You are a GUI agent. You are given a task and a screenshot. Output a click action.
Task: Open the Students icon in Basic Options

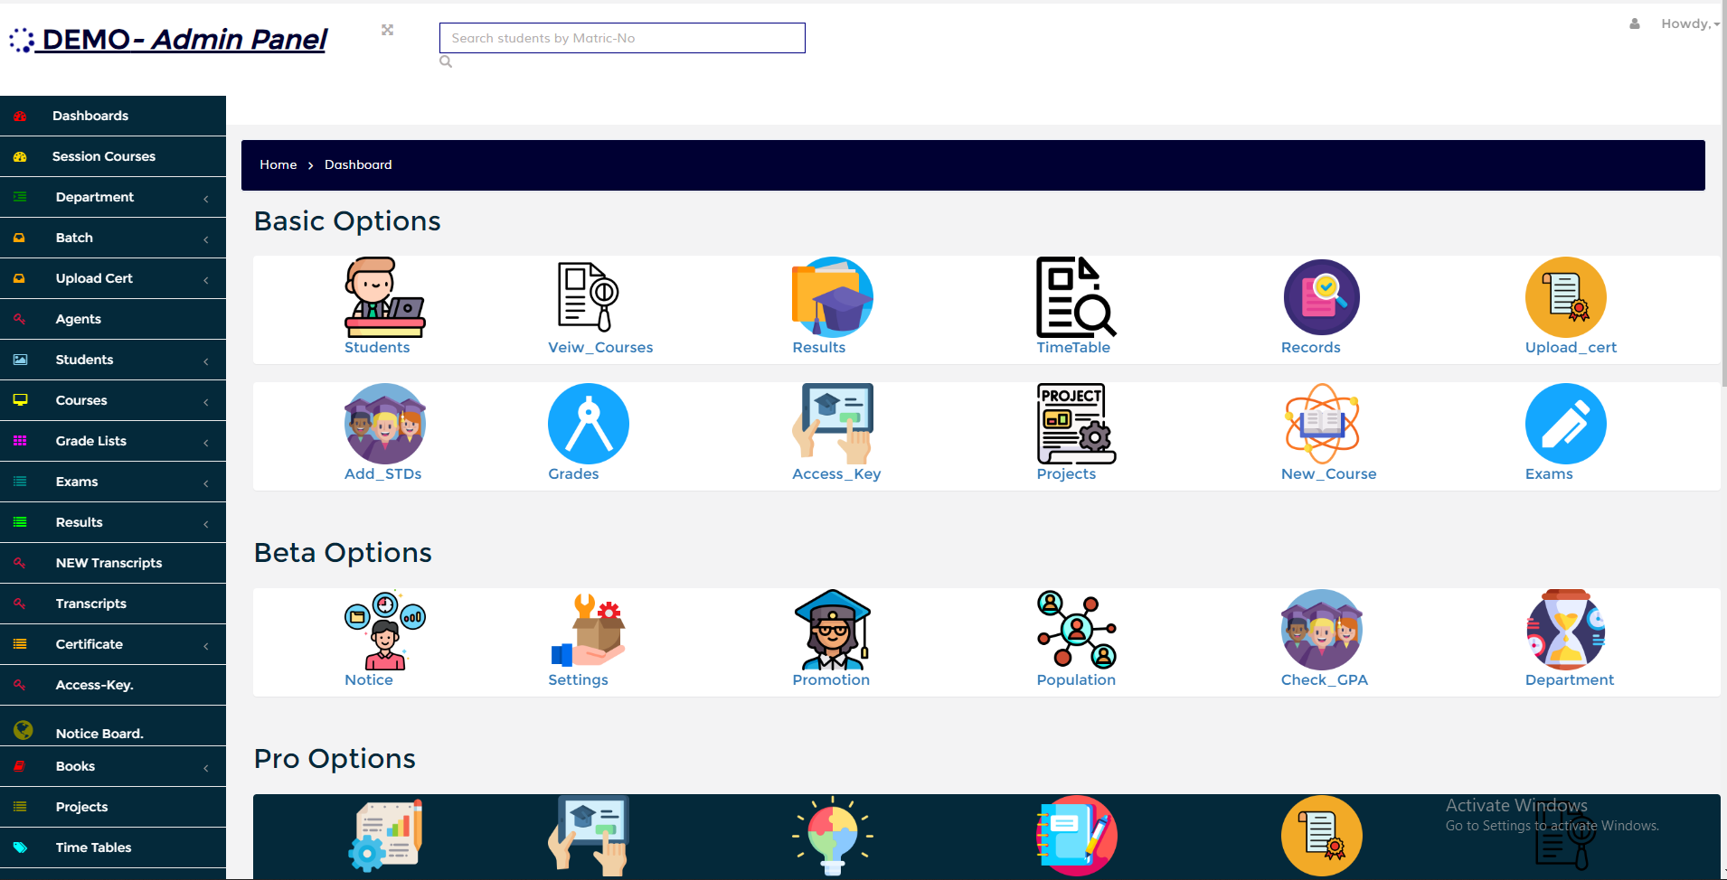384,297
